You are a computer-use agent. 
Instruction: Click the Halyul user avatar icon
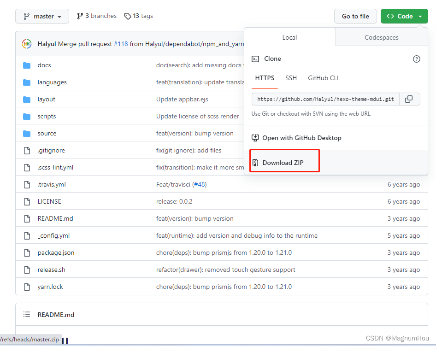pos(27,44)
